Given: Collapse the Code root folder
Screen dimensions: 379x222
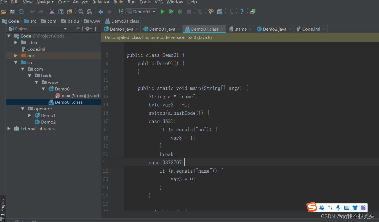Looking at the screenshot, I should [x=9, y=36].
